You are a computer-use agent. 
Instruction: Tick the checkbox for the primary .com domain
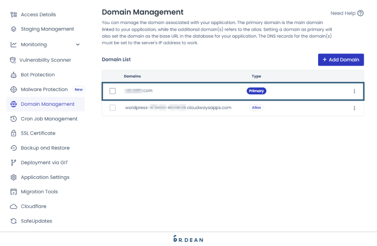(x=113, y=91)
